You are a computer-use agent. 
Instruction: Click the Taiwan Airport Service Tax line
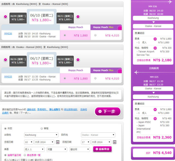(x=153, y=53)
